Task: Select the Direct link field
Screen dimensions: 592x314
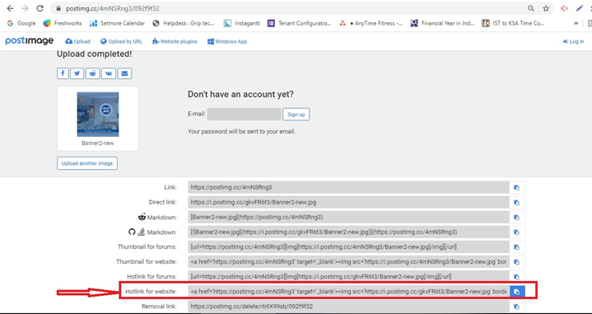Action: click(349, 202)
